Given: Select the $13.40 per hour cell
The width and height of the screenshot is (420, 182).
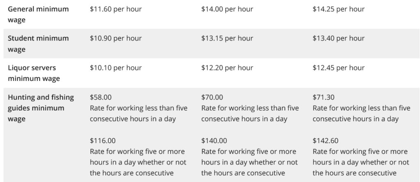Looking at the screenshot, I should coord(338,38).
